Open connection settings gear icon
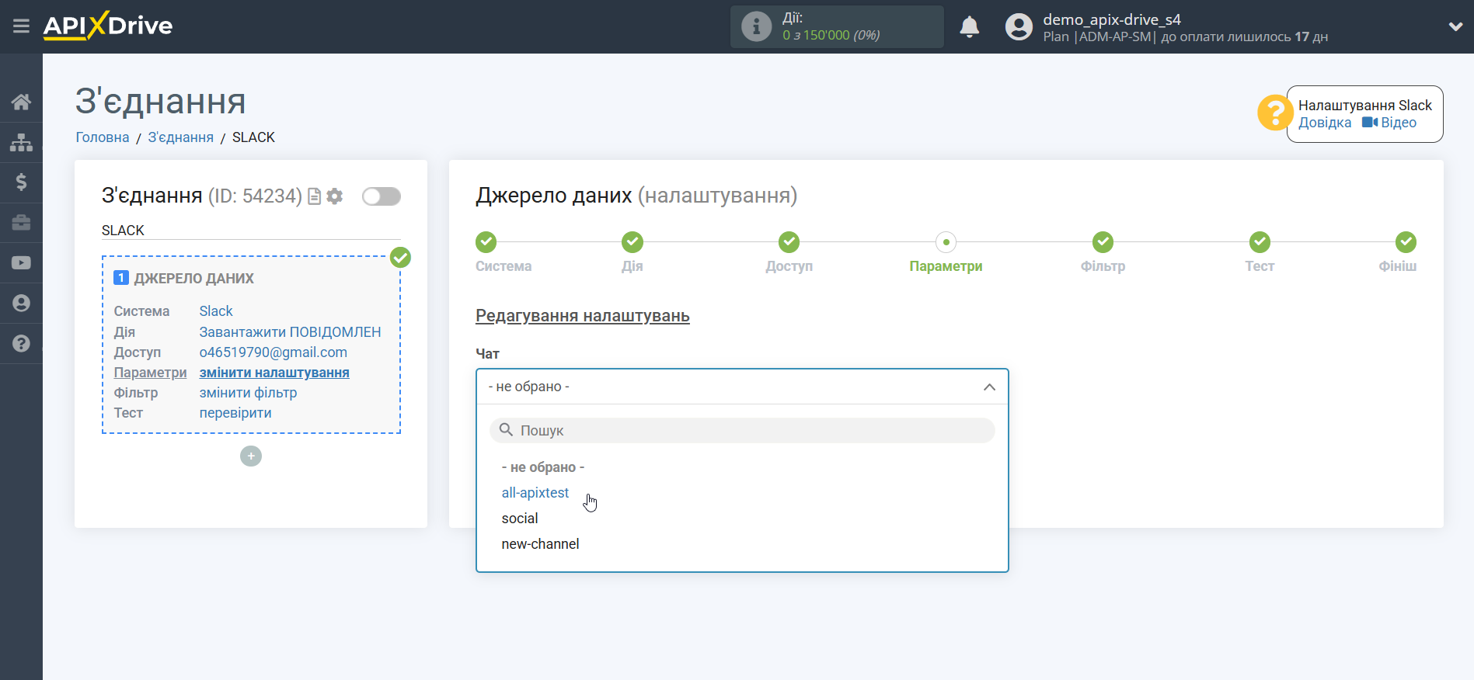 click(335, 196)
